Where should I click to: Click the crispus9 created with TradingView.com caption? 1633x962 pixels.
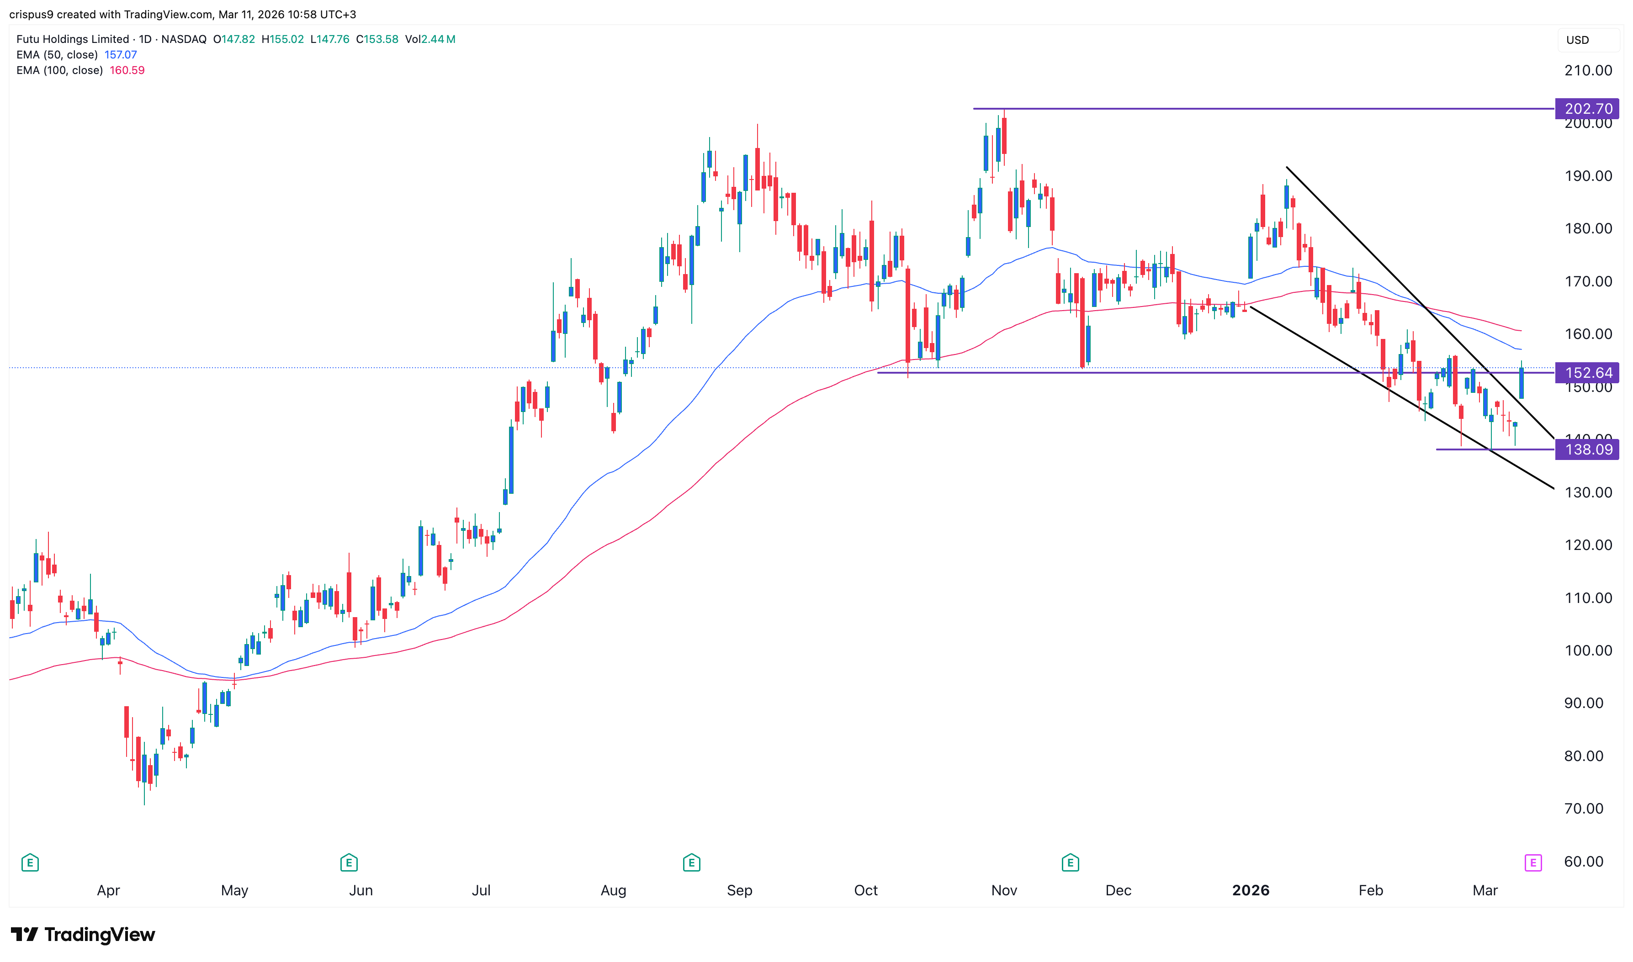coord(182,14)
